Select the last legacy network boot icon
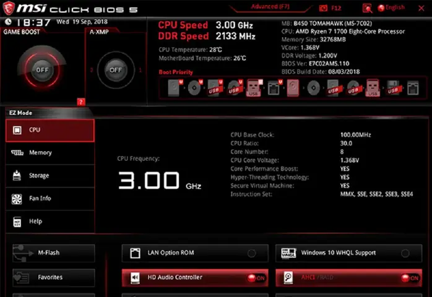 (413, 88)
